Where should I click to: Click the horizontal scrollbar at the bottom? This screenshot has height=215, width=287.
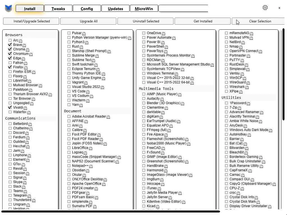pyautogui.click(x=111, y=212)
